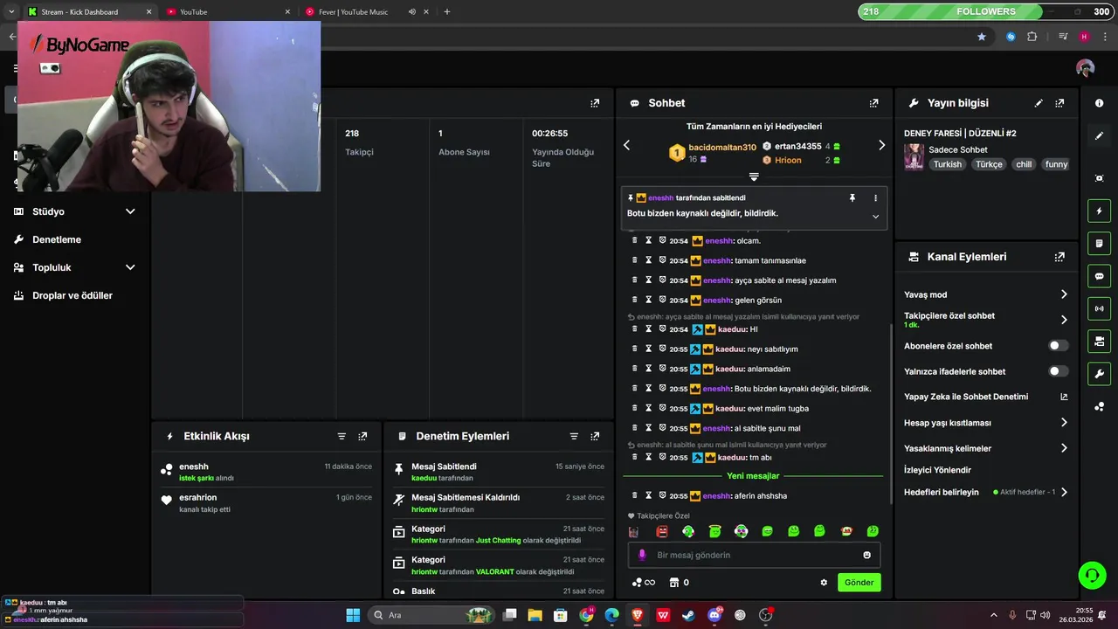Click the Sadece Sohbet category thumbnail
This screenshot has height=629, width=1118.
(x=914, y=156)
